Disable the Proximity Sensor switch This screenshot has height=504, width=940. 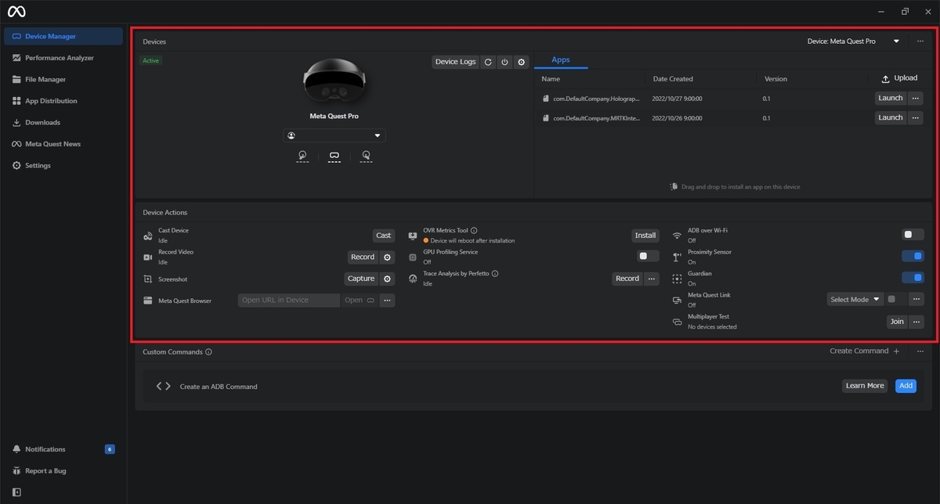[913, 256]
